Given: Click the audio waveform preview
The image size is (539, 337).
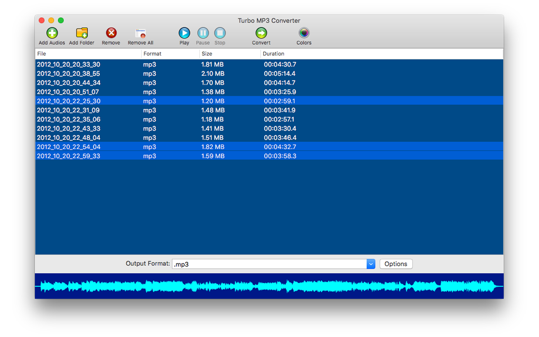Looking at the screenshot, I should [x=269, y=286].
